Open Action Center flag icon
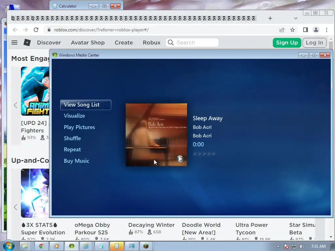 coord(286,246)
